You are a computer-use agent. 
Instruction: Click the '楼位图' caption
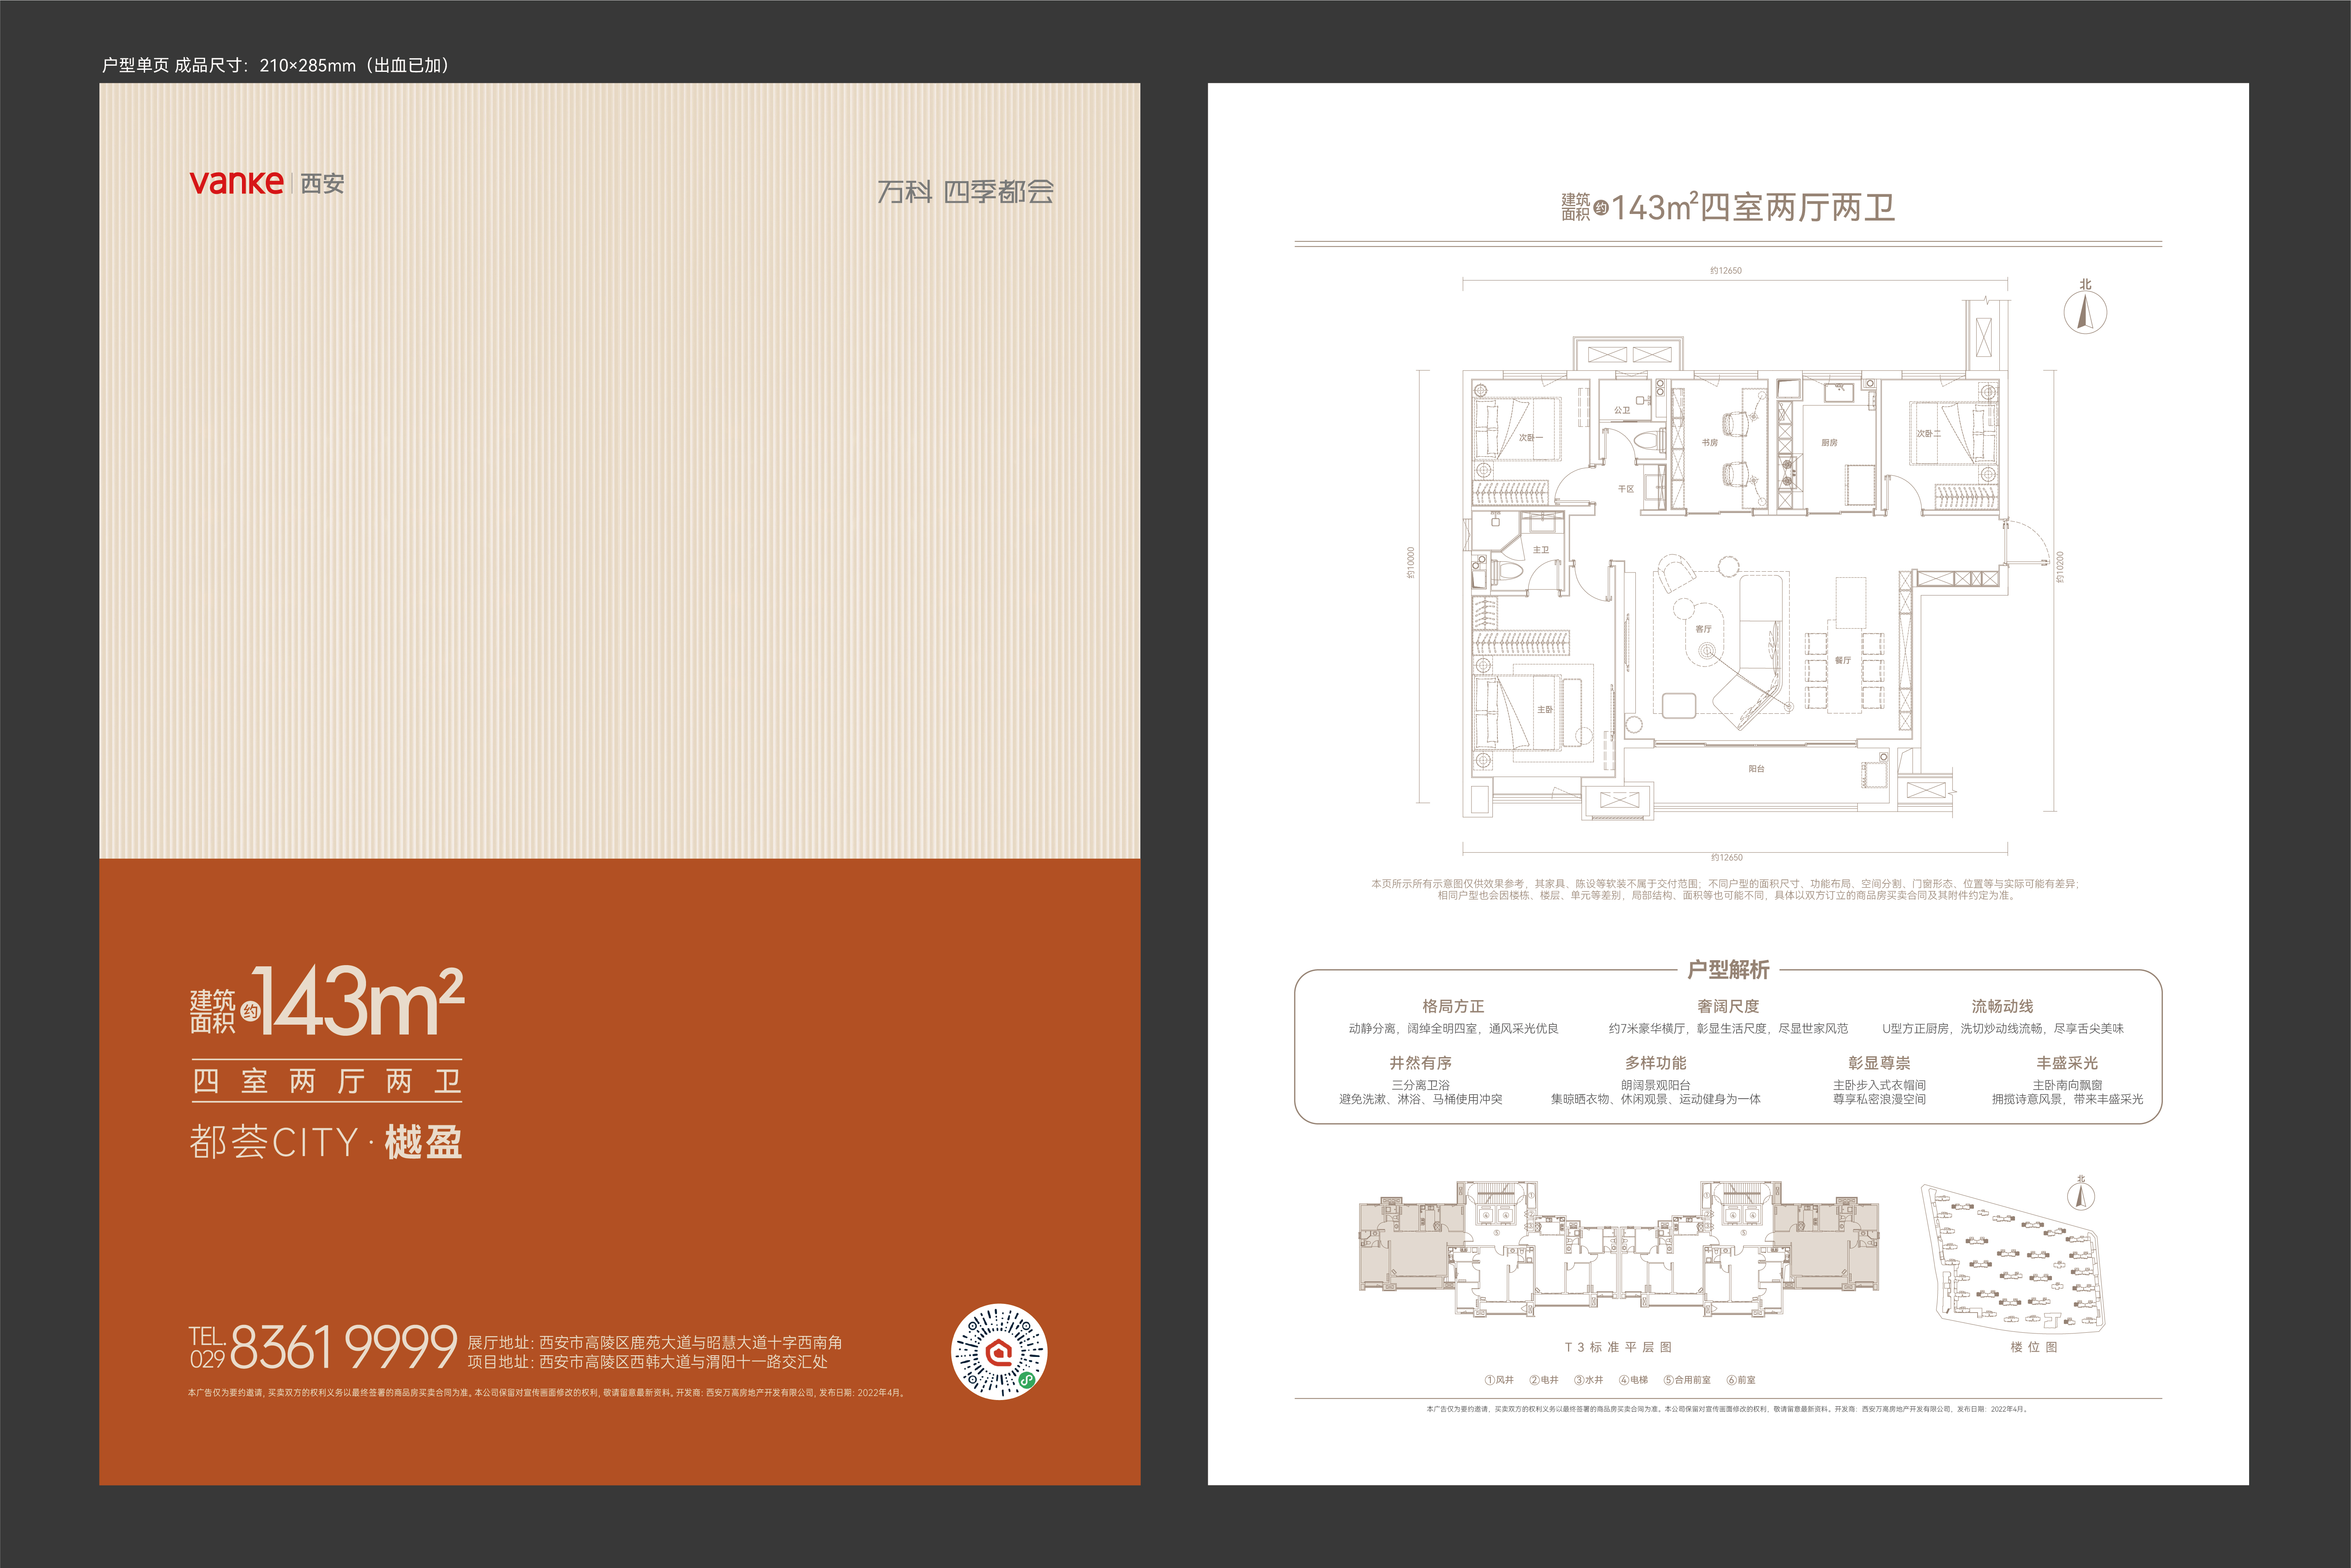pos(2034,1347)
